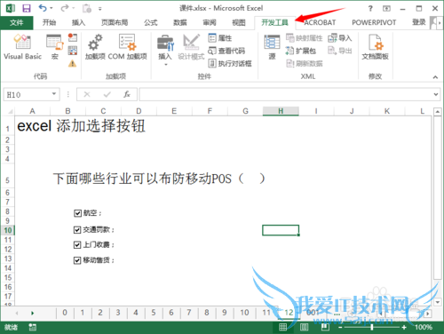The image size is (444, 334).
Task: Open Macro Security warning icon
Action: click(73, 63)
